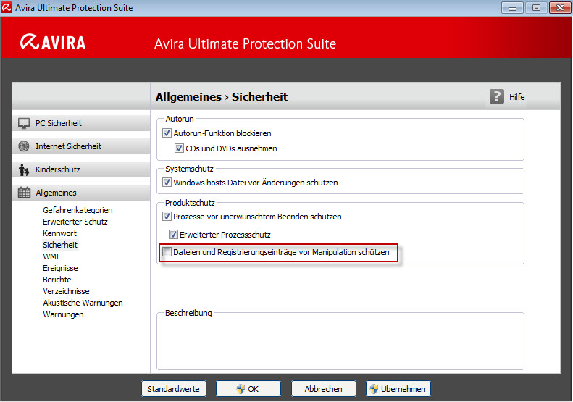The width and height of the screenshot is (573, 402).
Task: Apply changes with Übernehmen
Action: tap(398, 389)
